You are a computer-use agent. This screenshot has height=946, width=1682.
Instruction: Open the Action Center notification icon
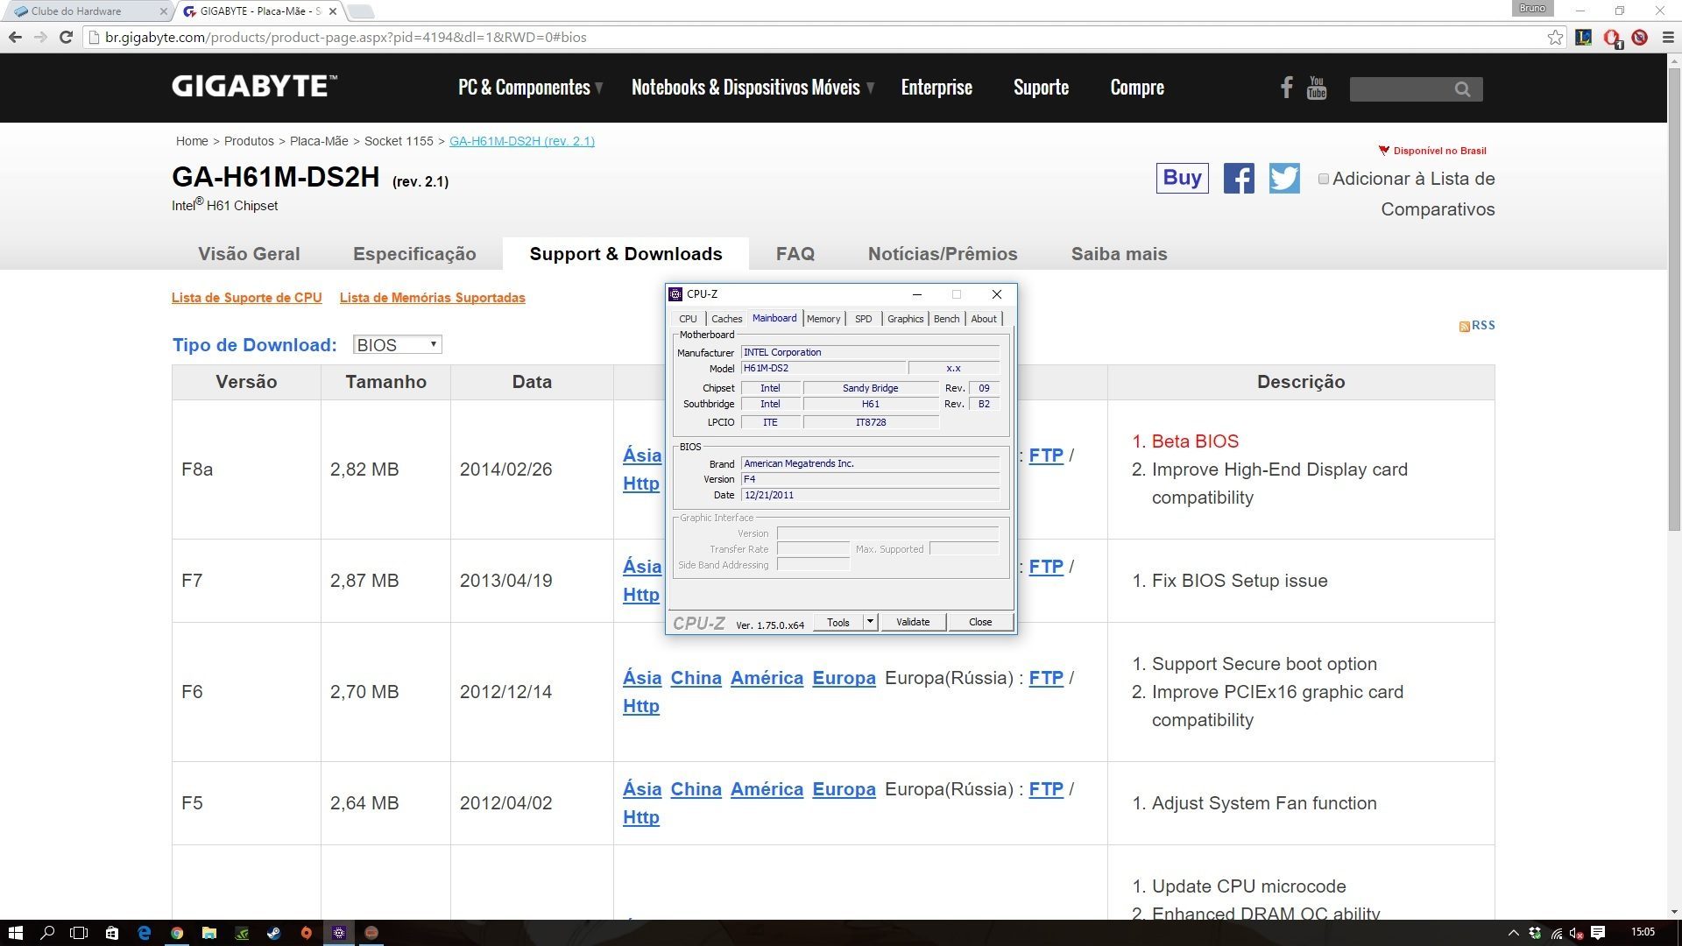click(x=1598, y=933)
